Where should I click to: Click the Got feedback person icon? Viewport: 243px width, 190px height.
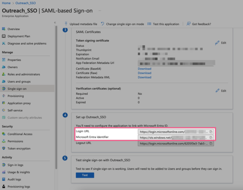pos(188,24)
